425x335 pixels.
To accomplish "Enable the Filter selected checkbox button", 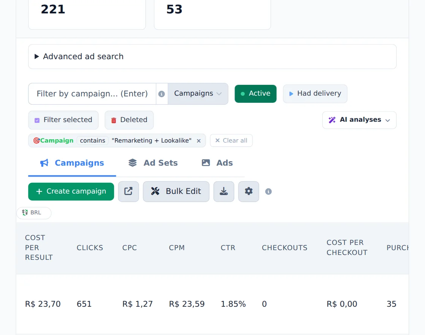I will 63,120.
